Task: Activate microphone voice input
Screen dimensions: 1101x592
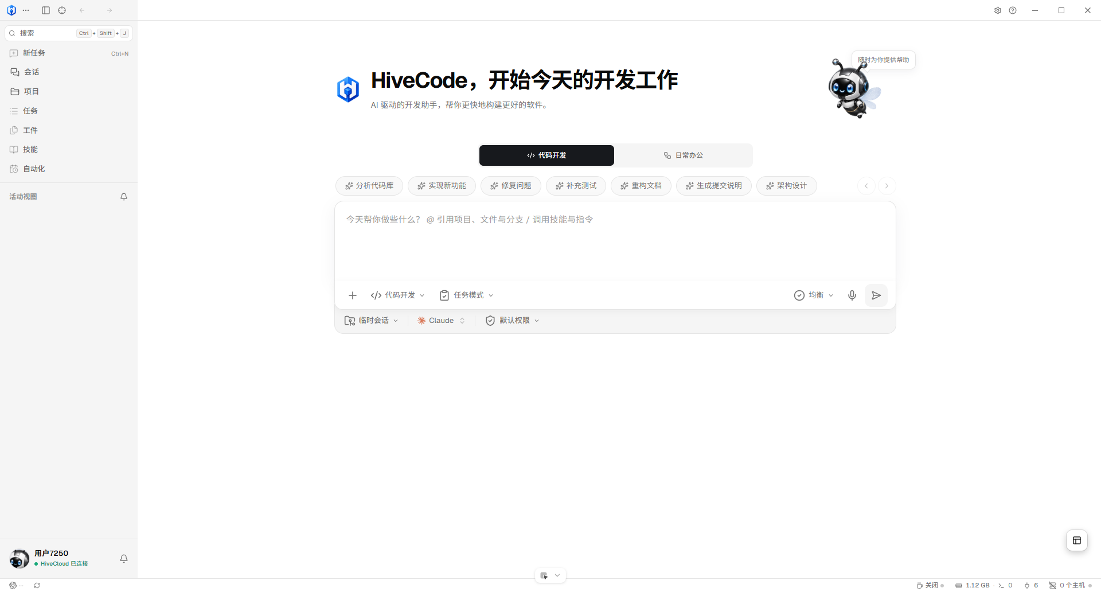Action: (x=852, y=295)
